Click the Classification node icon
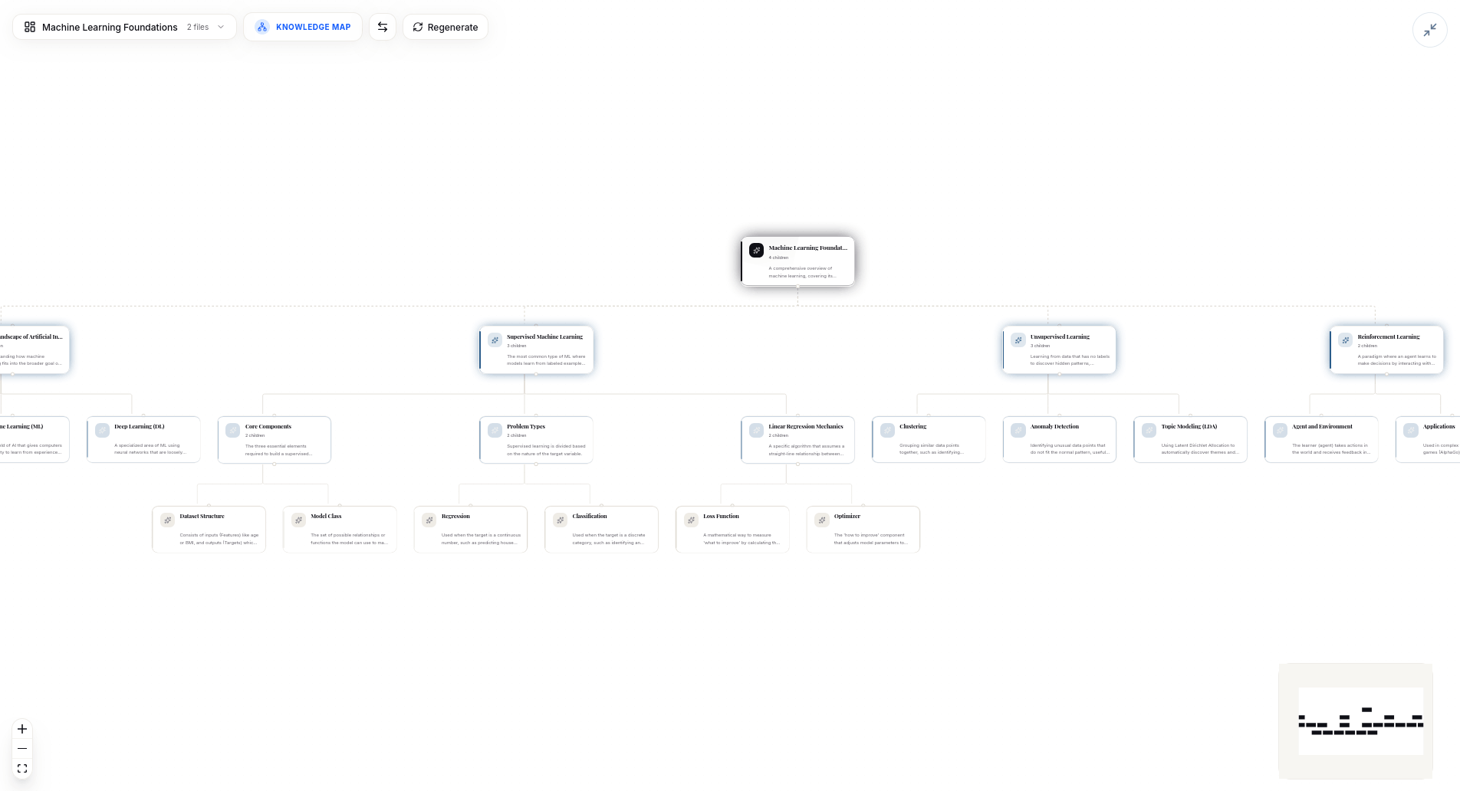Image resolution: width=1460 pixels, height=791 pixels. coord(561,520)
